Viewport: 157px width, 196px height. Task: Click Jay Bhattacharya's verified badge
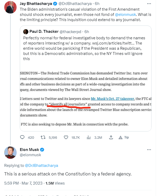pos(55,4)
